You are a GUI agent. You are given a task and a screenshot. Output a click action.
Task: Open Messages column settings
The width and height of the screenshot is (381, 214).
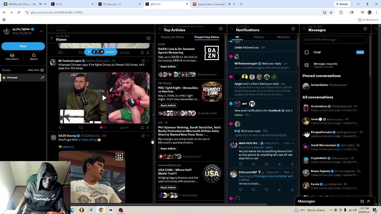point(365,29)
